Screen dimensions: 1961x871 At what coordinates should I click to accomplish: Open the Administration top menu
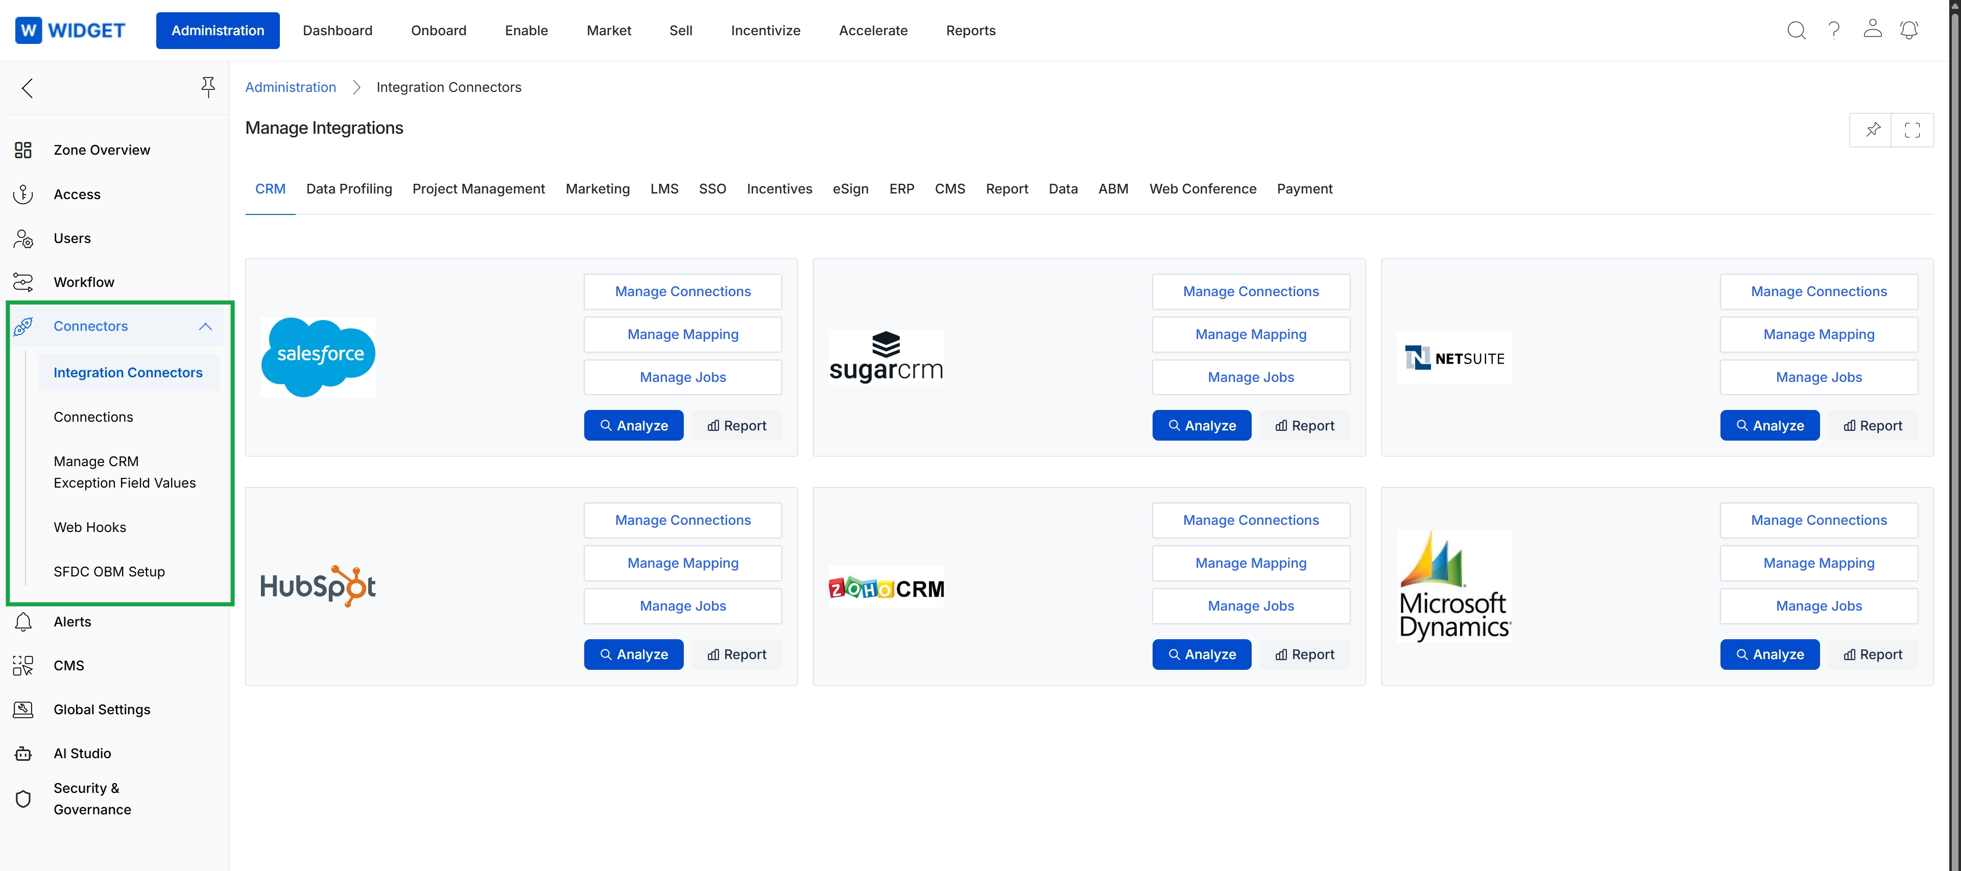pyautogui.click(x=218, y=31)
